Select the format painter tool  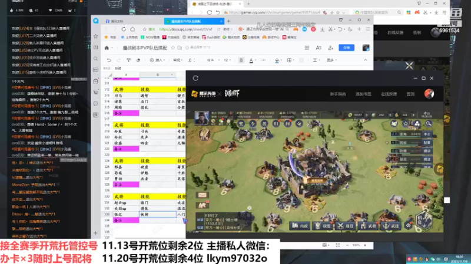[128, 60]
